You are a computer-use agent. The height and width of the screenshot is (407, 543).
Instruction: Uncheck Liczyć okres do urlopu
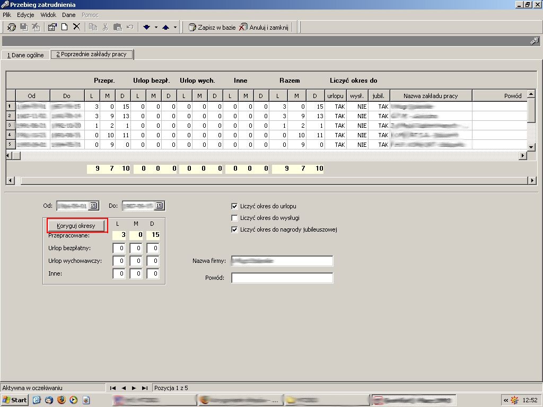[x=234, y=206]
